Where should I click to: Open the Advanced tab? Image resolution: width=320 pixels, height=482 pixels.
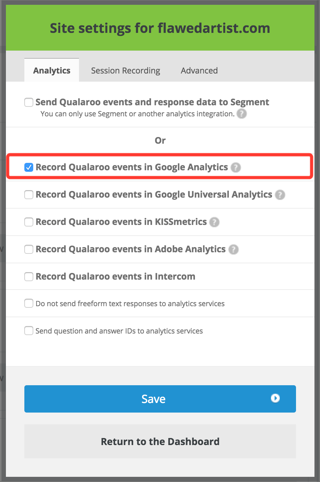coord(199,70)
